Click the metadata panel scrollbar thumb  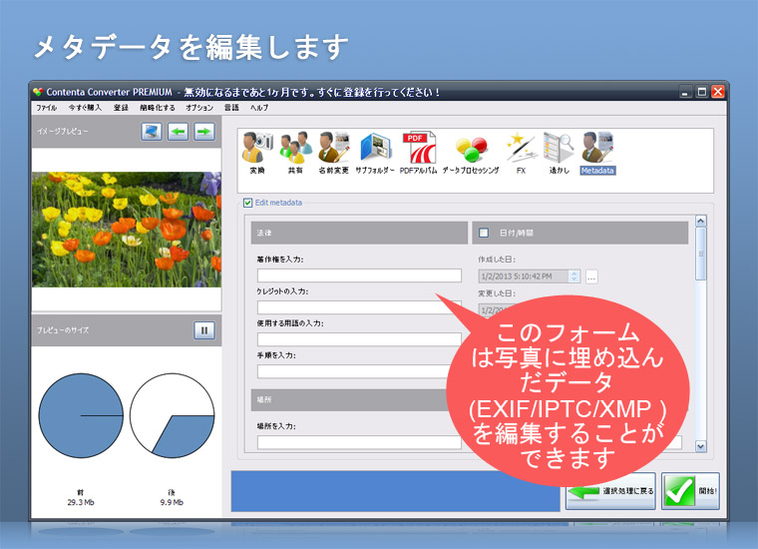pos(701,254)
